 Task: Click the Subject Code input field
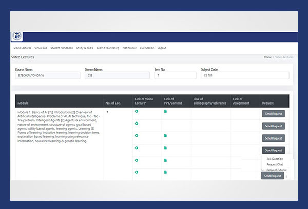[245, 75]
